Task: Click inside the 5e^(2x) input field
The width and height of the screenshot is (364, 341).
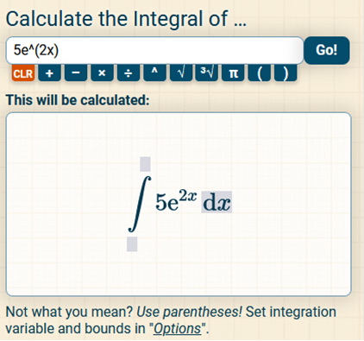Action: click(x=154, y=50)
